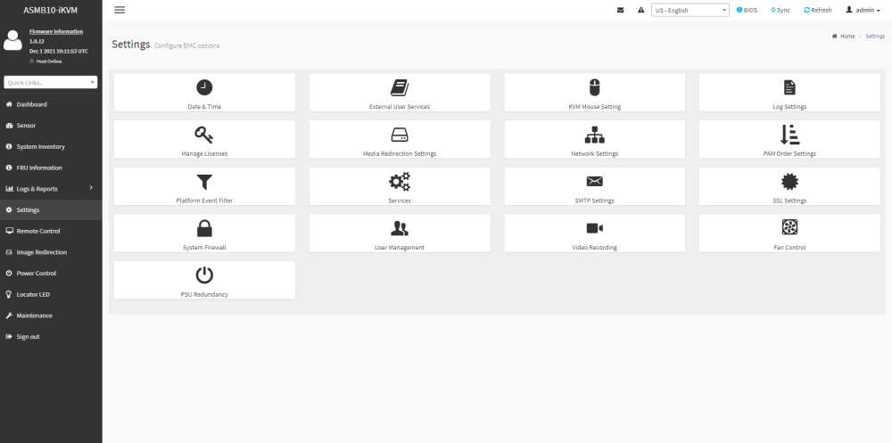Viewport: 892px width, 443px height.
Task: Open the Quick Links dropdown
Action: click(51, 83)
